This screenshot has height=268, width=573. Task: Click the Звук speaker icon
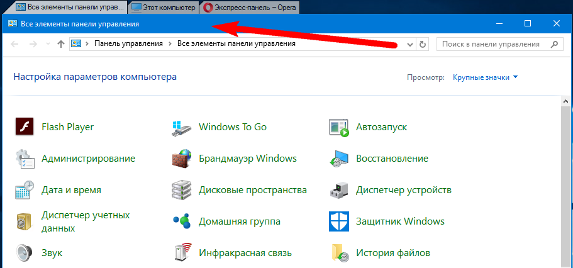point(25,253)
